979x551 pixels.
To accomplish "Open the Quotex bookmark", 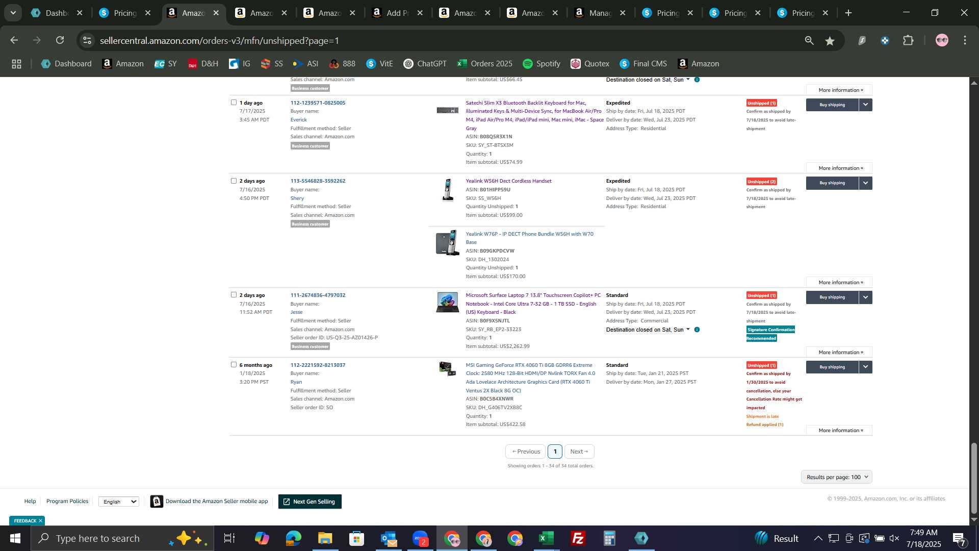I will [x=590, y=64].
